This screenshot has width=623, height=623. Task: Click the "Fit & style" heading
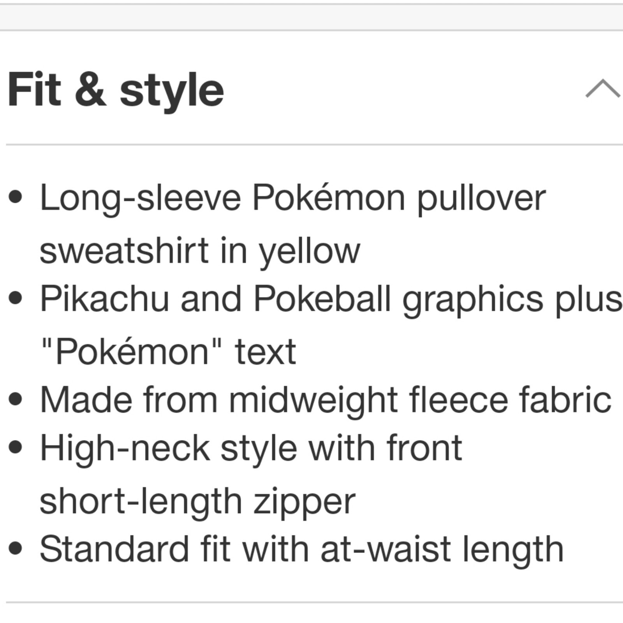[116, 90]
